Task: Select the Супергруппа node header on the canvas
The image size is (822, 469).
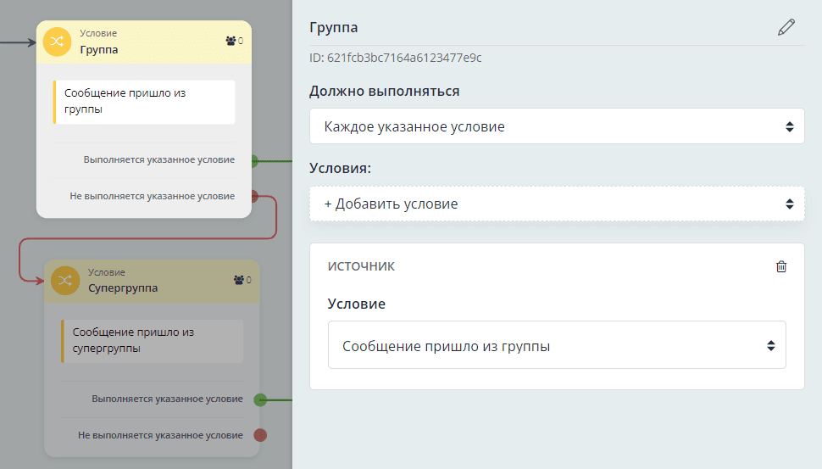Action: [x=153, y=281]
